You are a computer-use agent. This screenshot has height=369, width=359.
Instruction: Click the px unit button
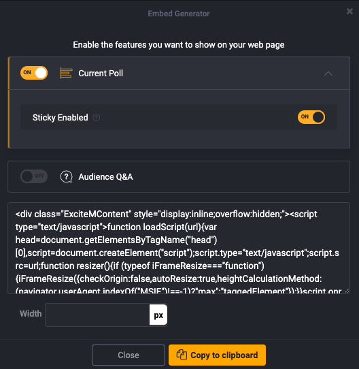click(158, 315)
